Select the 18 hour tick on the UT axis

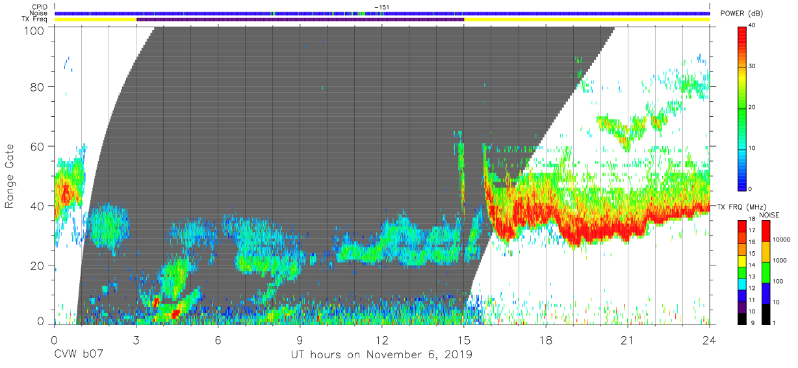(x=546, y=339)
